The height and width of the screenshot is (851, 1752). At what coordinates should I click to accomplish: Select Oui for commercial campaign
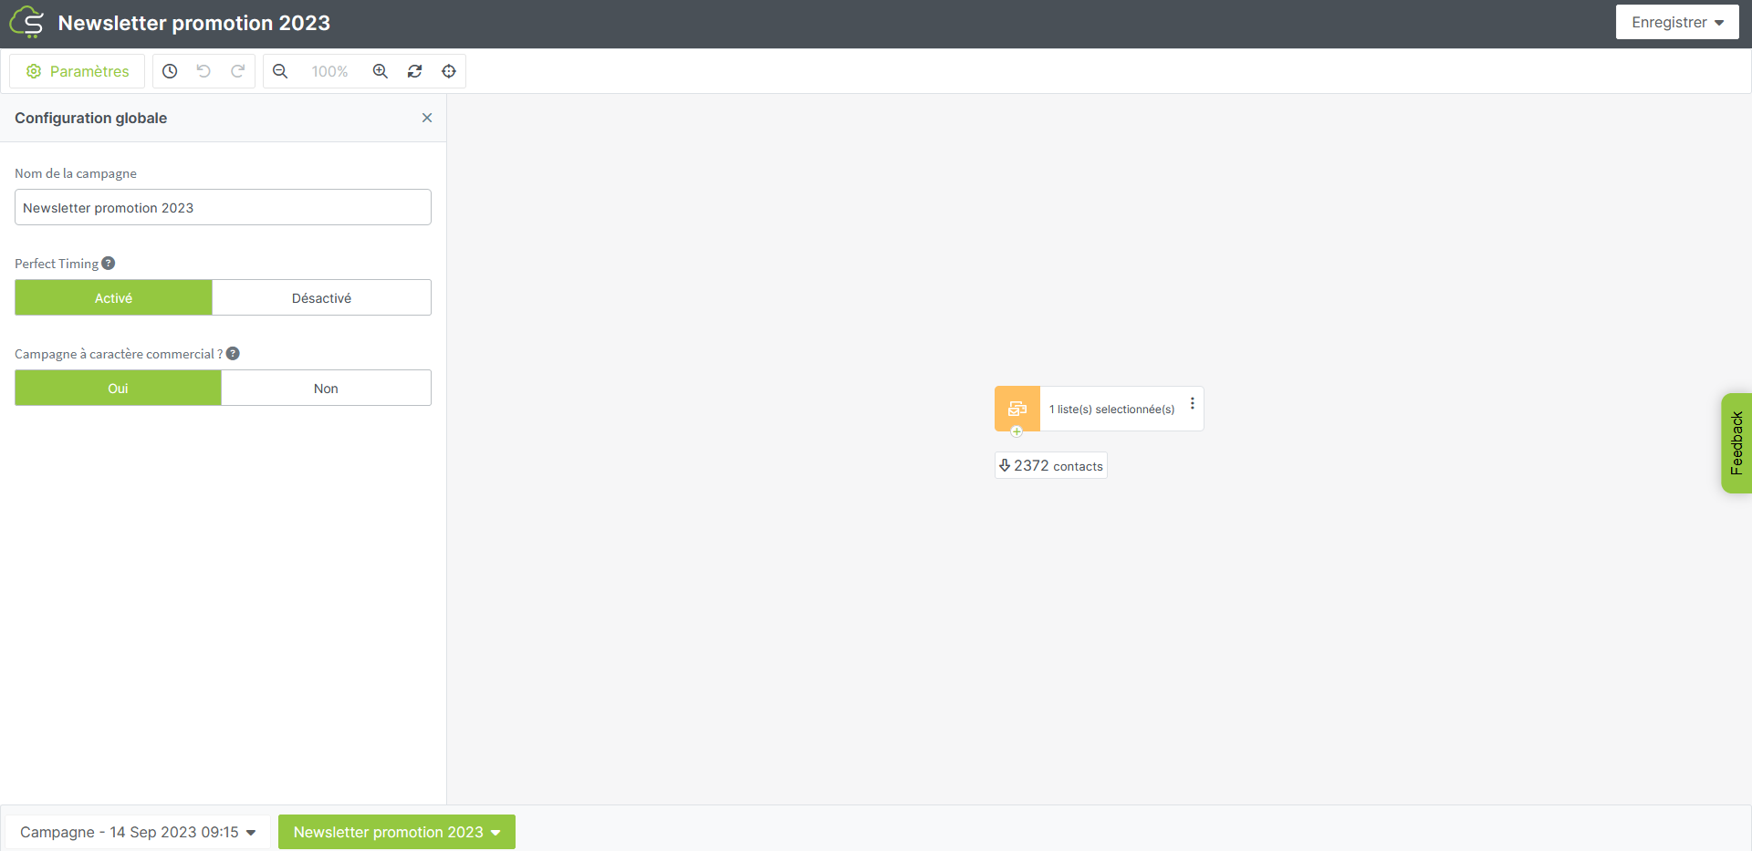click(x=118, y=388)
